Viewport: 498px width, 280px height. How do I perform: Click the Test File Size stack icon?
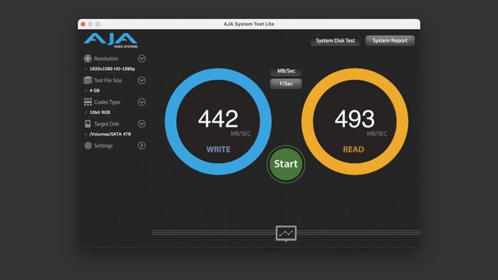(88, 80)
